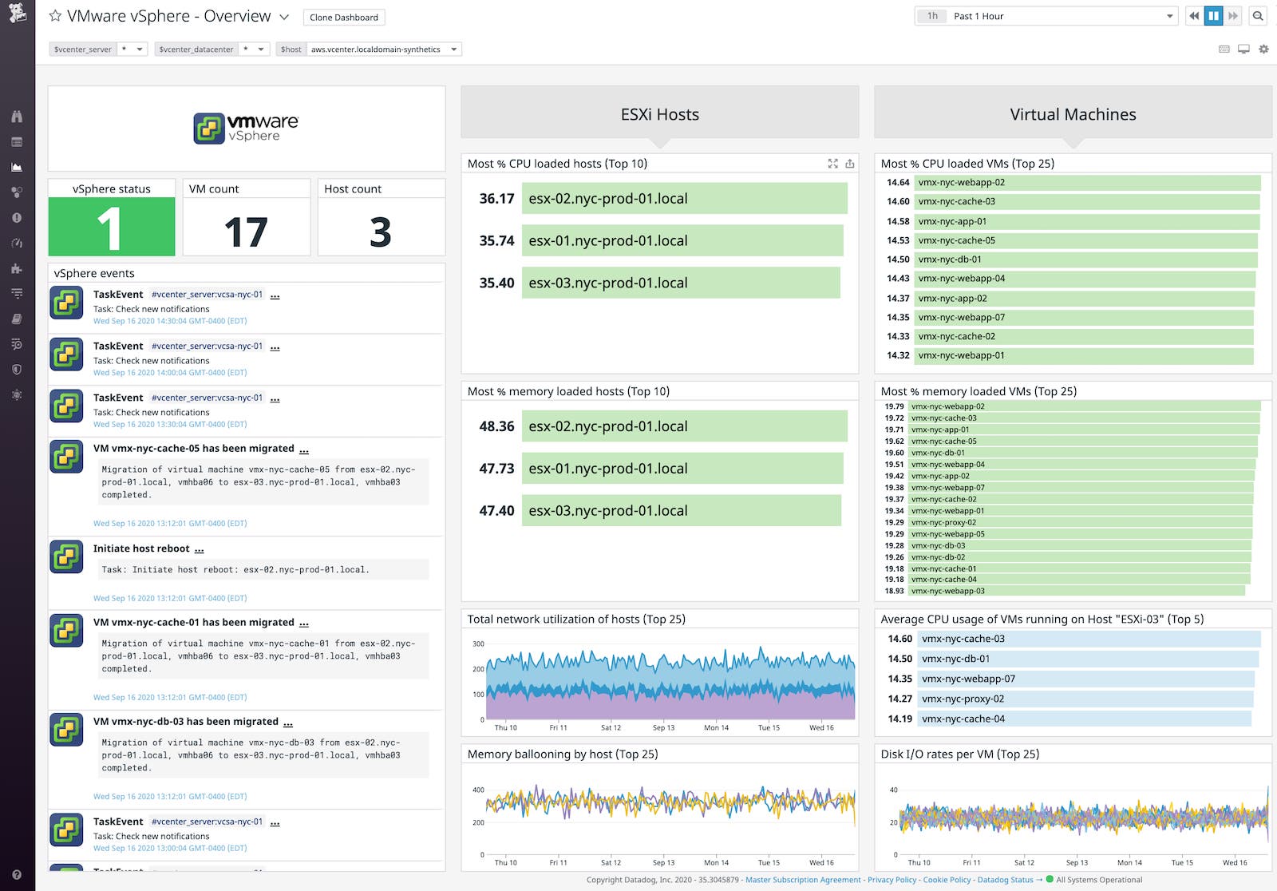Open the Datadog Status link in footer
1277x891 pixels.
click(1007, 880)
